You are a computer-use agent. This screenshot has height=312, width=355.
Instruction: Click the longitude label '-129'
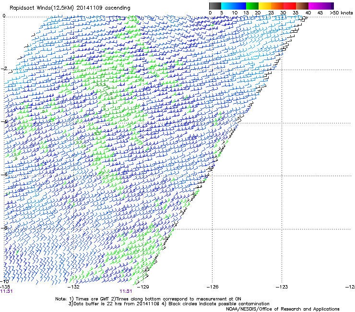(x=143, y=287)
